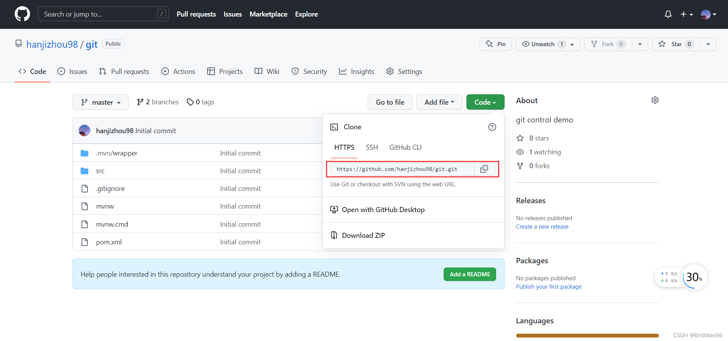This screenshot has height=341, width=728.
Task: Click Go to file button
Action: [x=390, y=102]
